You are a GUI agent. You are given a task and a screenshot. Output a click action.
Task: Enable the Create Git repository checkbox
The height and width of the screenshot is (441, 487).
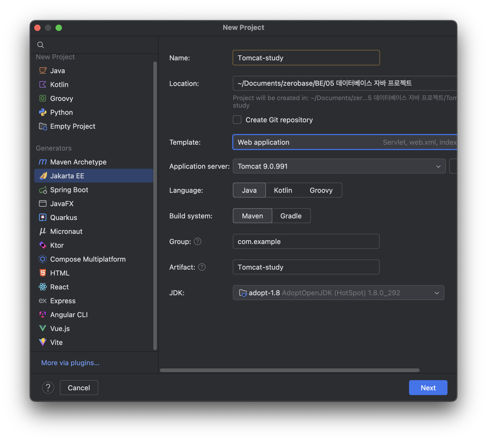pyautogui.click(x=237, y=120)
